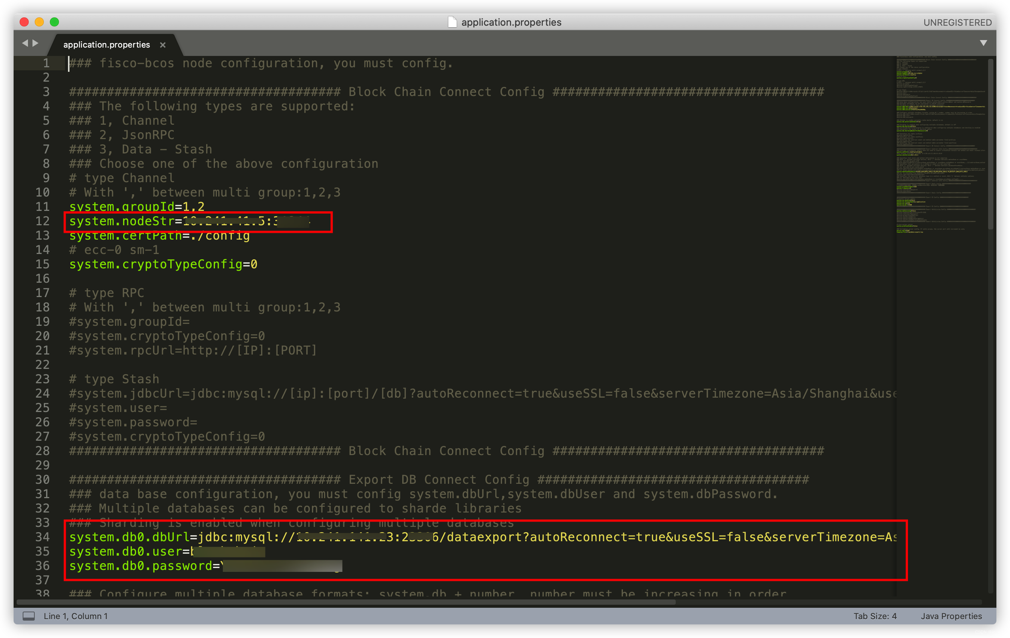Click the vertical scrollbar thumb
The image size is (1010, 638).
click(x=990, y=145)
